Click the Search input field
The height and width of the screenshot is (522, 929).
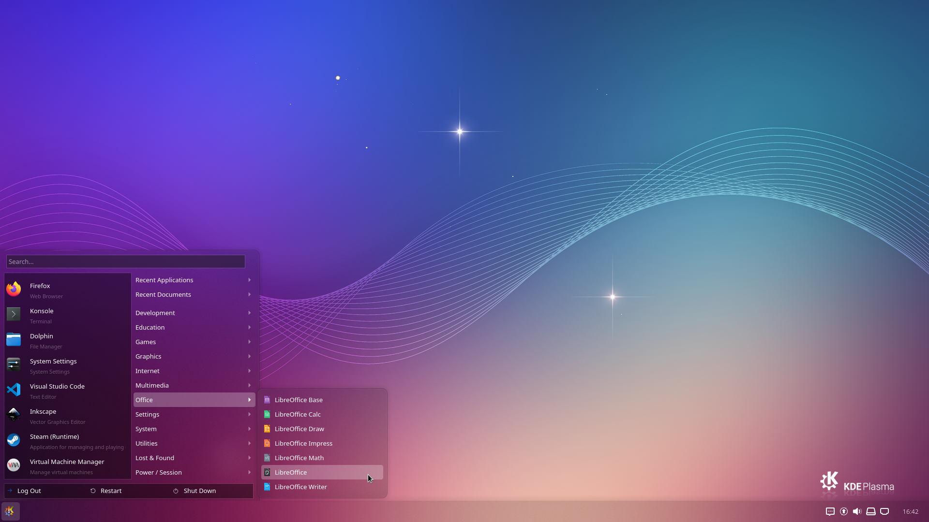click(x=126, y=261)
